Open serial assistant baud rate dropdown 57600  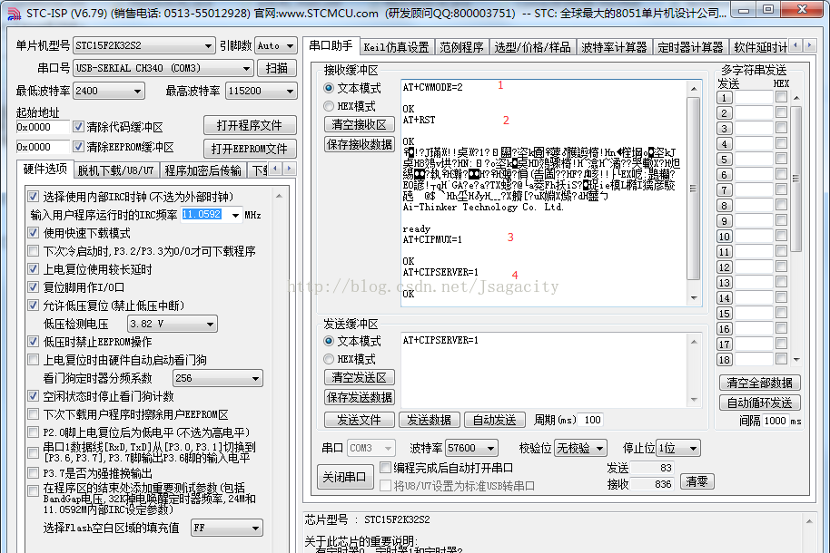471,449
